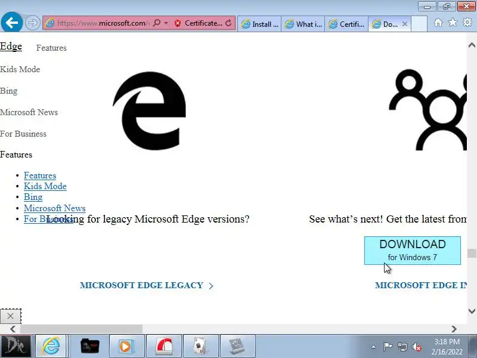Click 'Looking for legacy Microsoft Edge versions?' text
The height and width of the screenshot is (358, 477).
pos(148,219)
